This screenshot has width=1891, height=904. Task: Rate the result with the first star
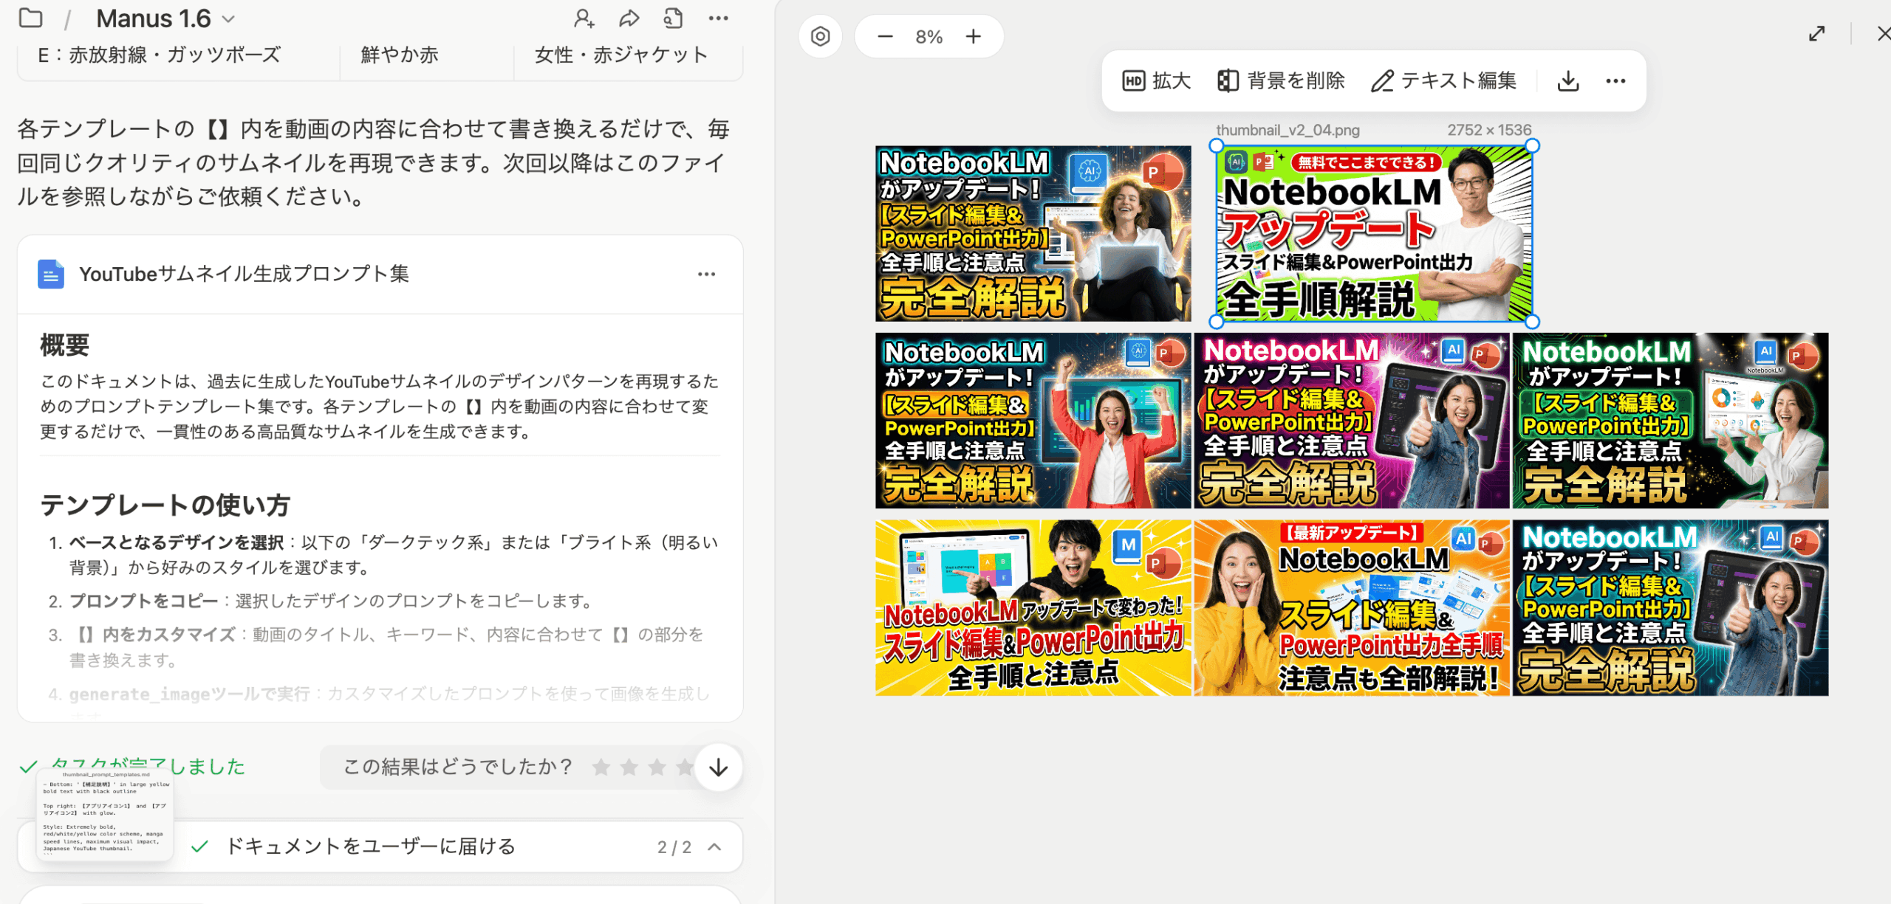(601, 767)
